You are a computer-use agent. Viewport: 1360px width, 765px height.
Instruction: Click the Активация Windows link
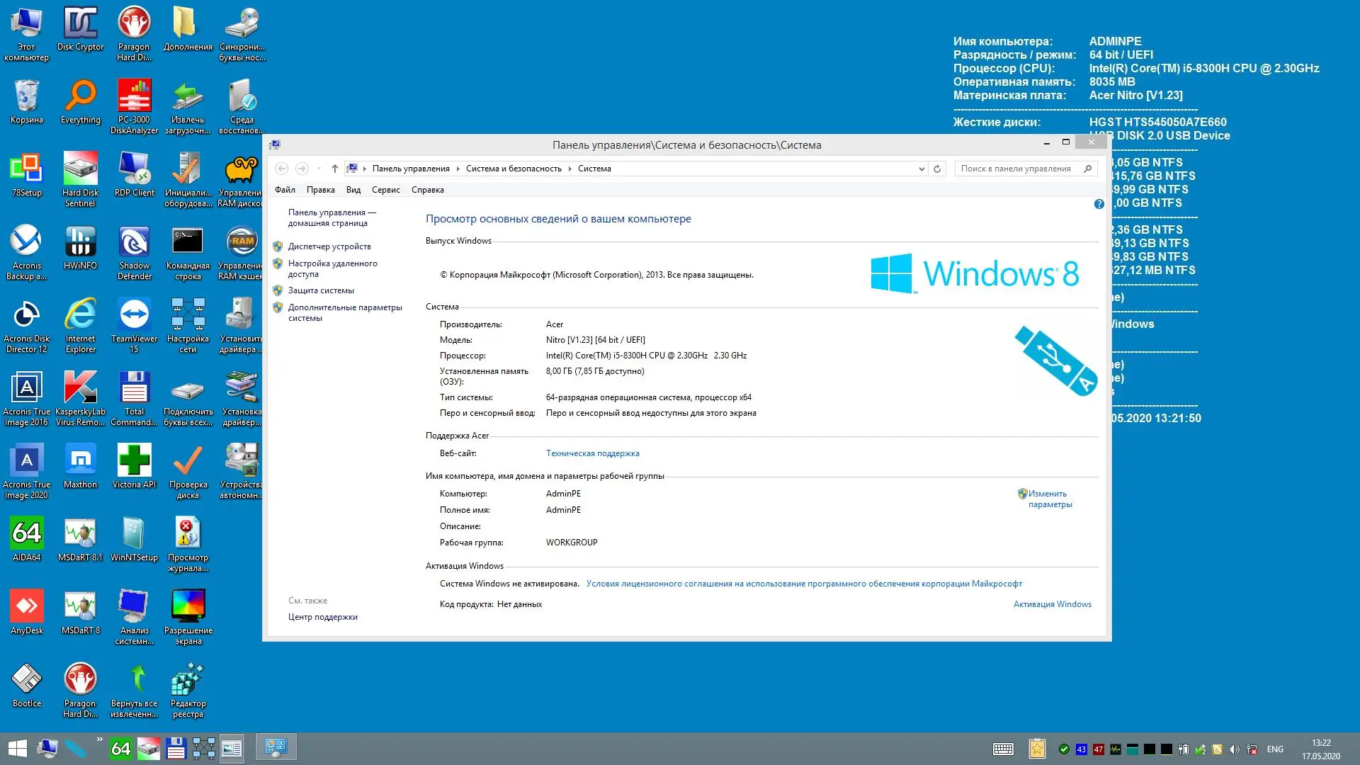click(1052, 604)
